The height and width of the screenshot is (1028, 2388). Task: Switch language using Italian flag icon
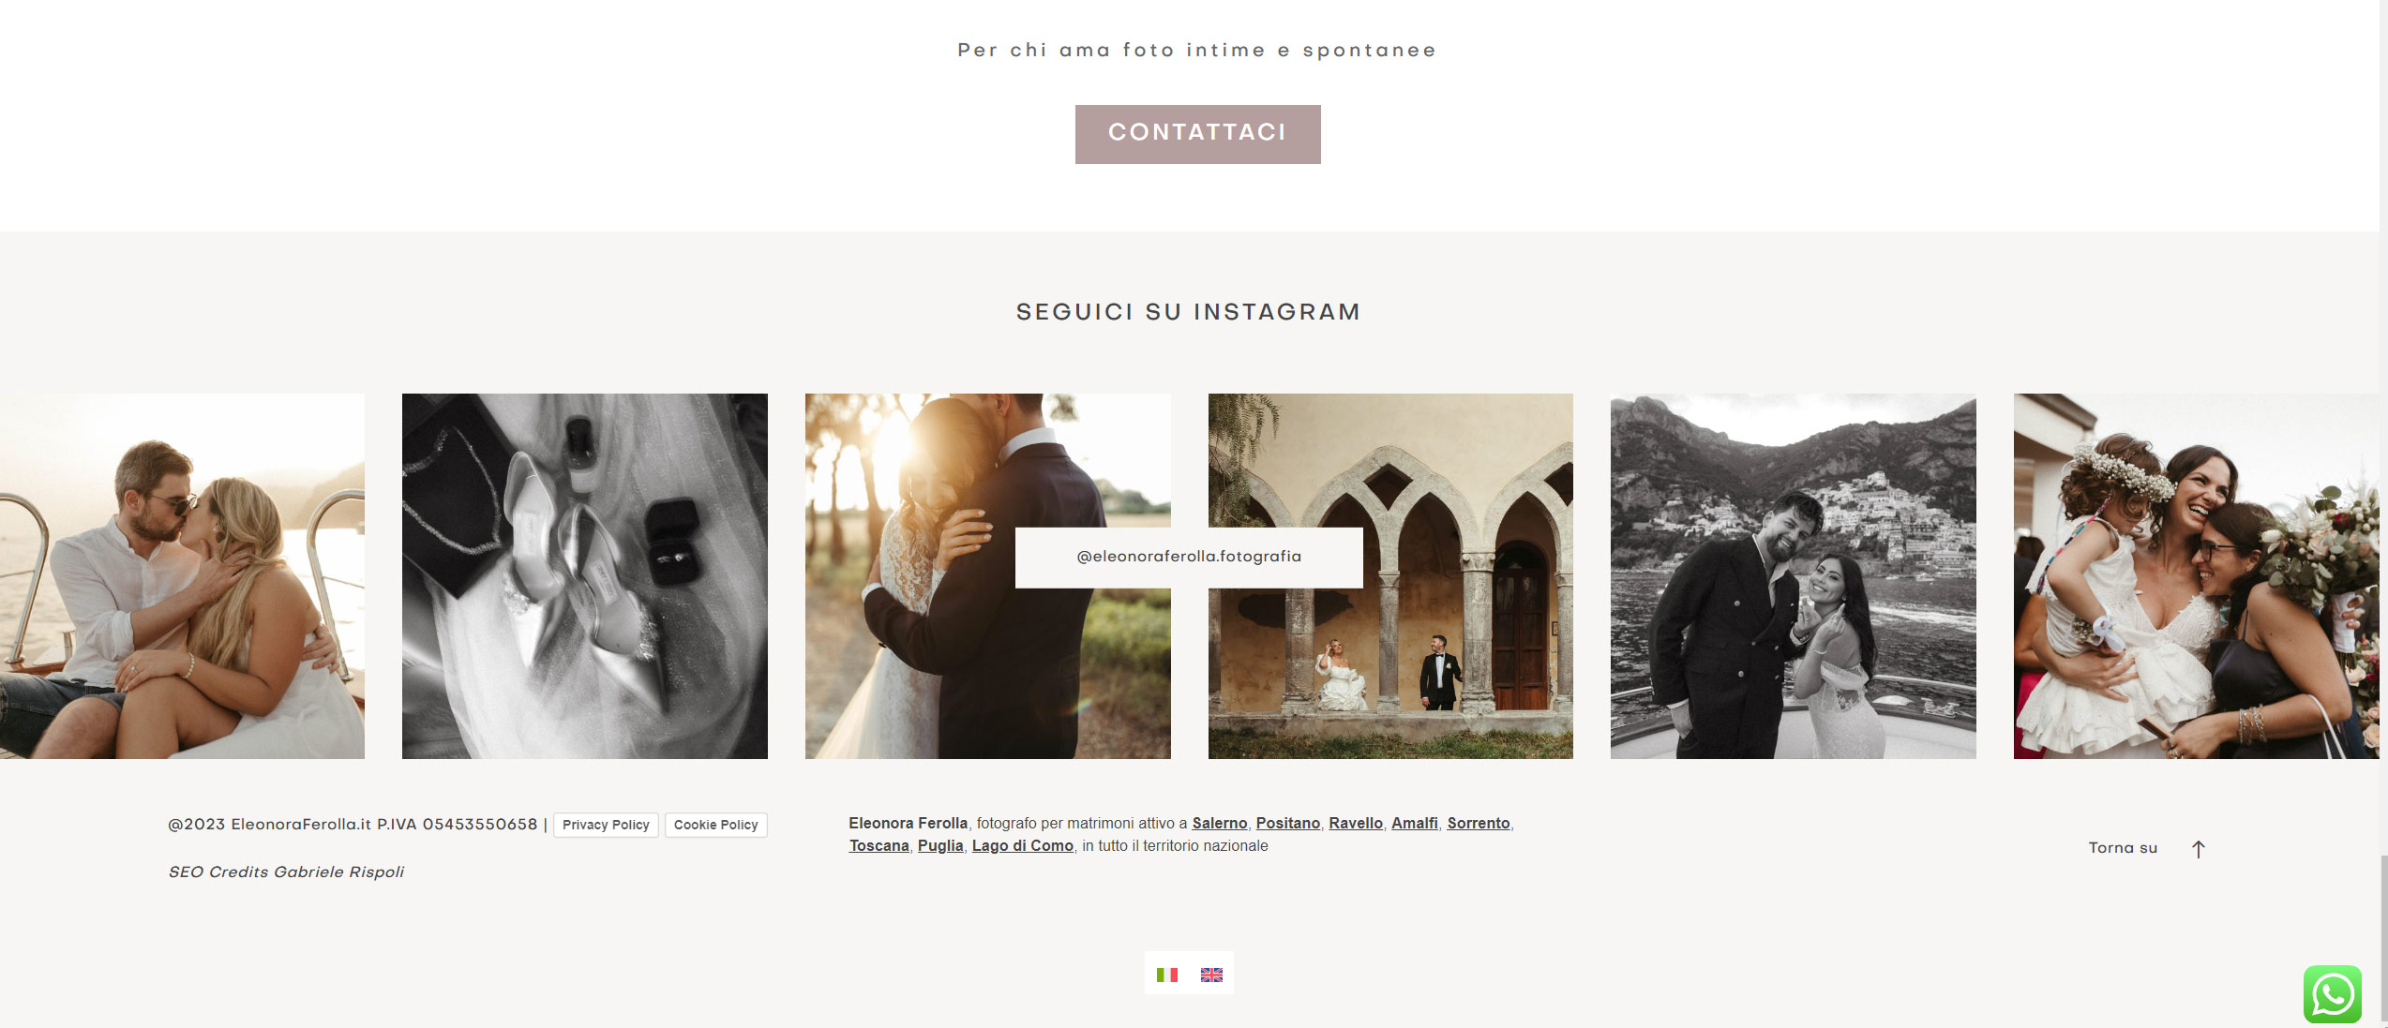[x=1167, y=975]
